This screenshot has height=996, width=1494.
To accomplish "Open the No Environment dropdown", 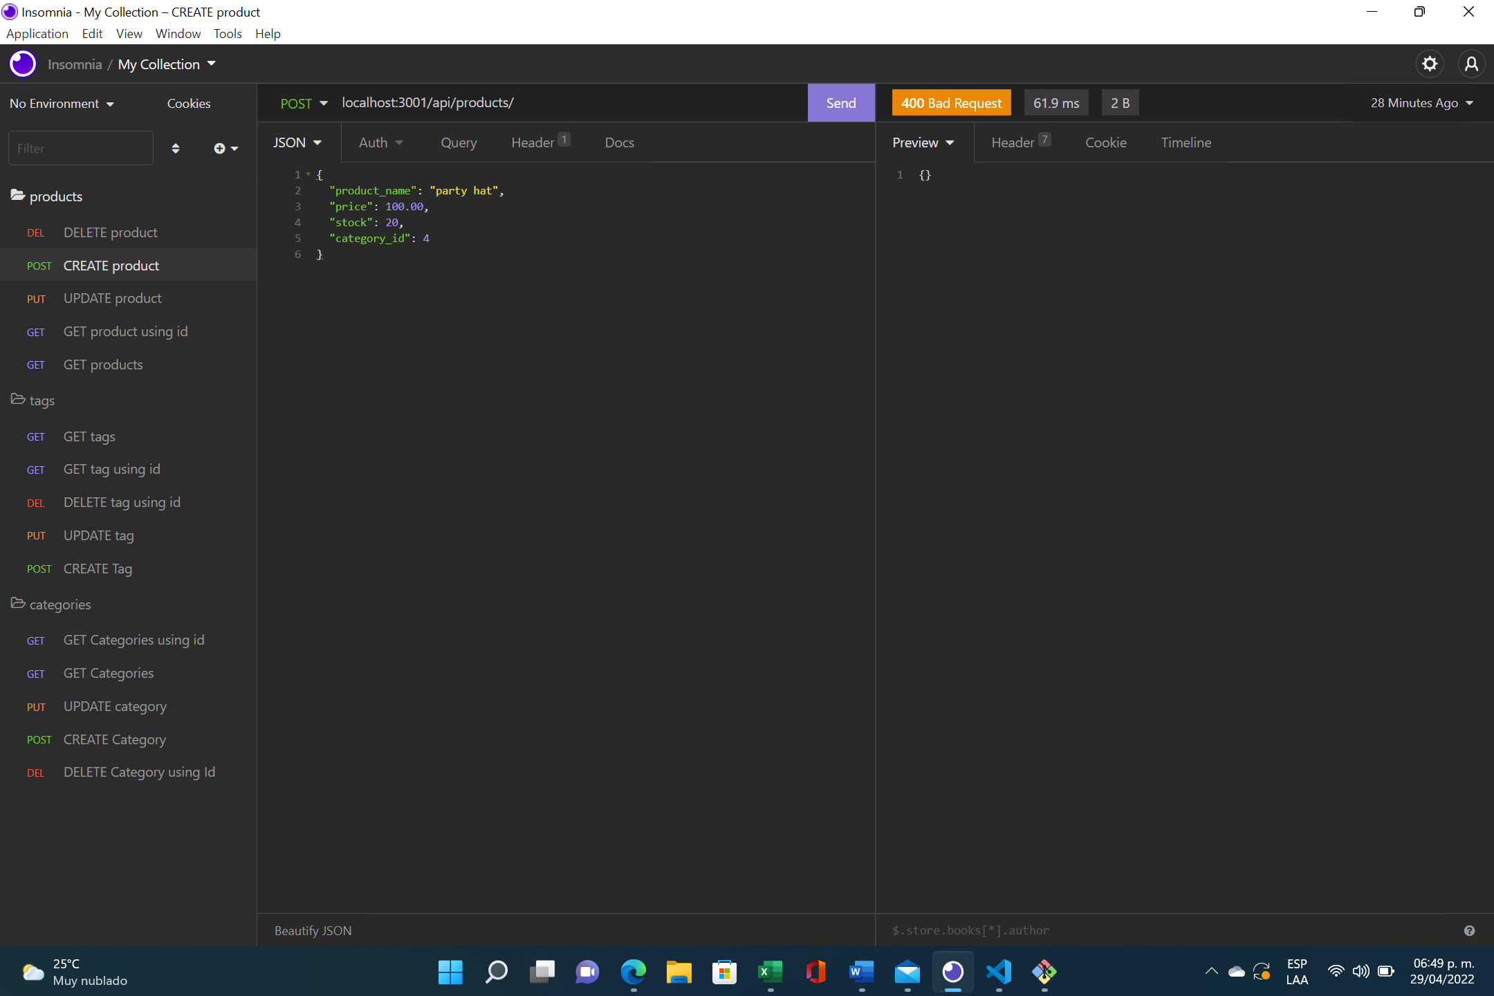I will click(62, 103).
